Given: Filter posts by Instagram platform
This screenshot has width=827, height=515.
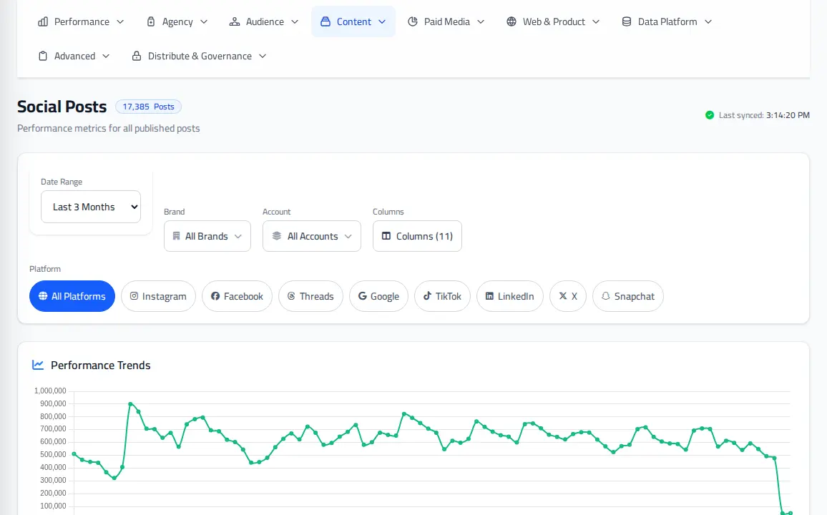Looking at the screenshot, I should pos(158,296).
